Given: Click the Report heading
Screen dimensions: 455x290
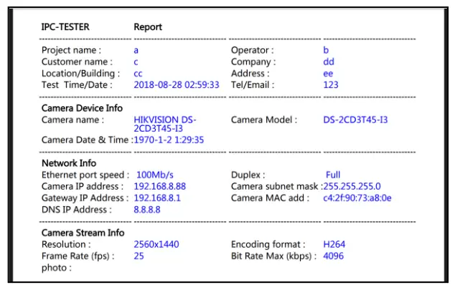Looking at the screenshot, I should coord(148,27).
